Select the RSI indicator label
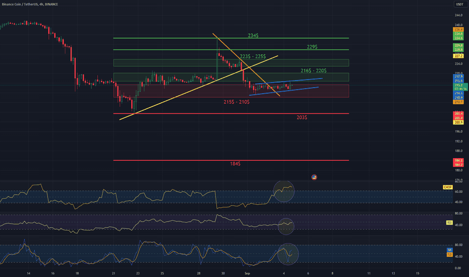The image size is (469, 277). point(449,223)
